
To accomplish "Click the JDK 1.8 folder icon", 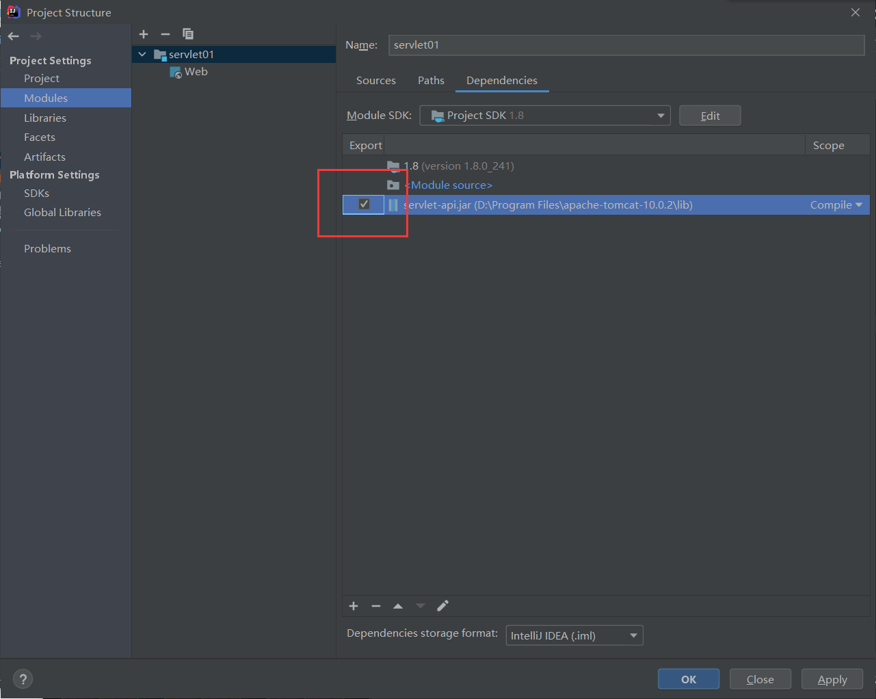I will (393, 166).
